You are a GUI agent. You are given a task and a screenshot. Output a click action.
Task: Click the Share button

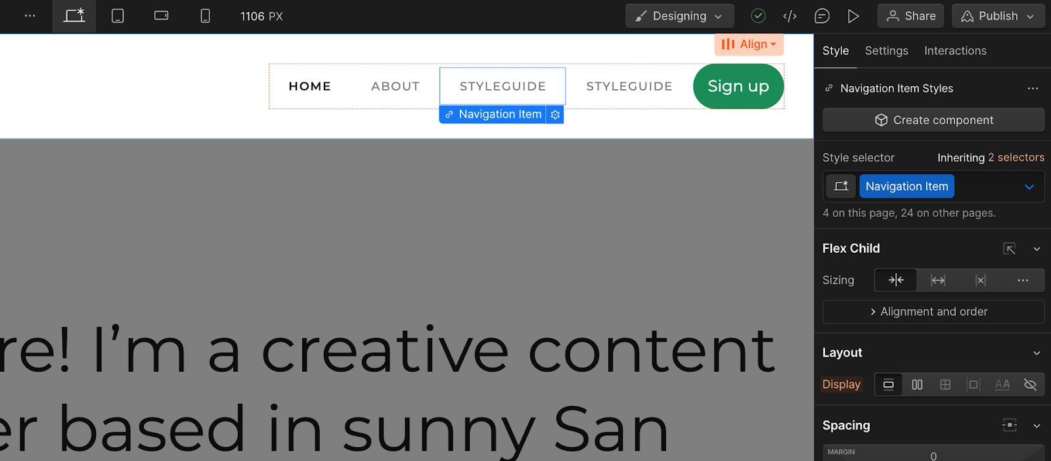910,16
